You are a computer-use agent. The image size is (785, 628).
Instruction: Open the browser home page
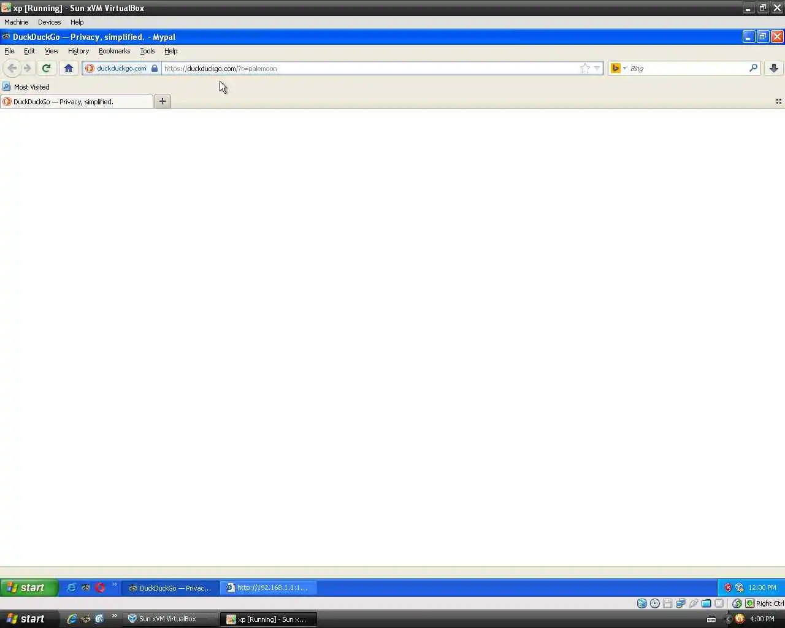(x=69, y=68)
